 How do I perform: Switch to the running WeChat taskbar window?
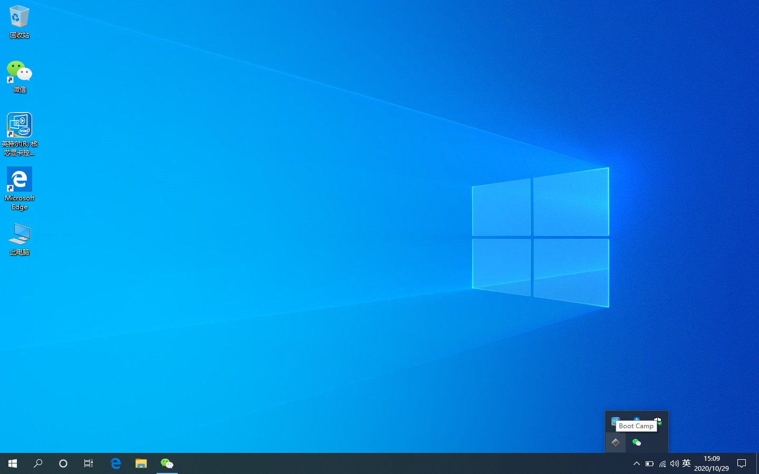[x=167, y=463]
